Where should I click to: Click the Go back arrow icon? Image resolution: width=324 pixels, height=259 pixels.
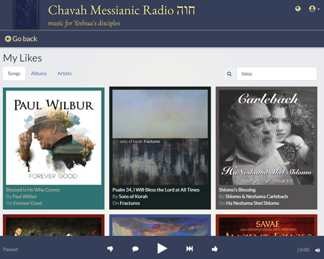[x=8, y=39]
